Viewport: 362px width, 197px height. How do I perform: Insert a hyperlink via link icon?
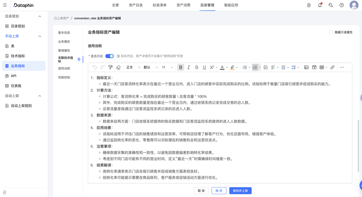(332, 67)
